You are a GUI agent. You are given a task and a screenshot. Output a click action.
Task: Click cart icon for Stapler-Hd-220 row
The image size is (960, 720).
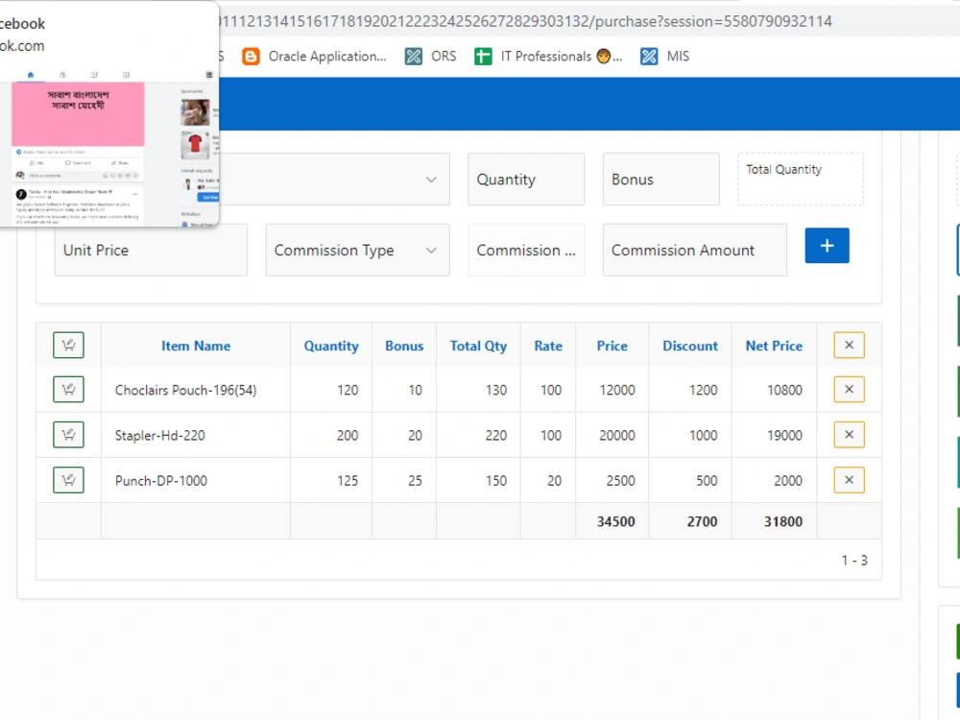coord(68,435)
